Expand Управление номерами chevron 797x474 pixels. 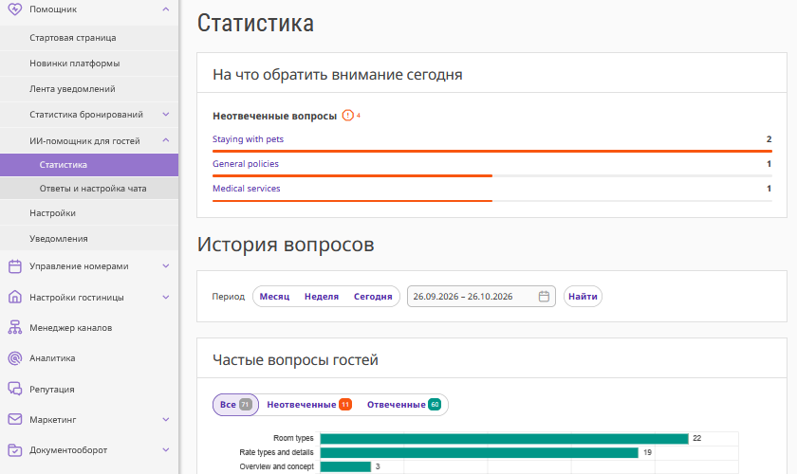[166, 265]
